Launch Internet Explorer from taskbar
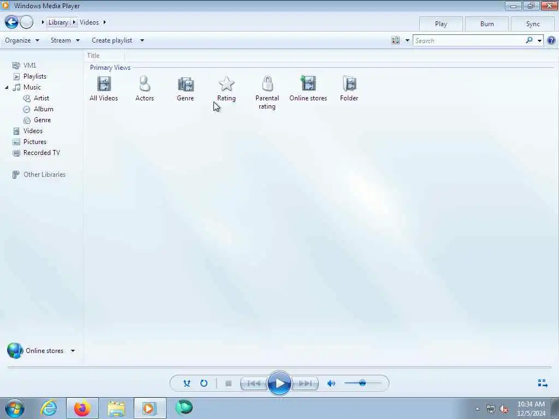This screenshot has width=559, height=419. click(x=49, y=408)
